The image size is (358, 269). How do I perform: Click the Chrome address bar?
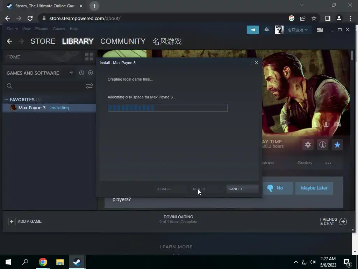[x=163, y=18]
